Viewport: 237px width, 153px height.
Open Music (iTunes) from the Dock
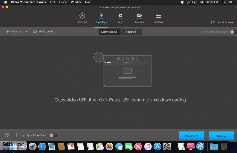(148, 146)
